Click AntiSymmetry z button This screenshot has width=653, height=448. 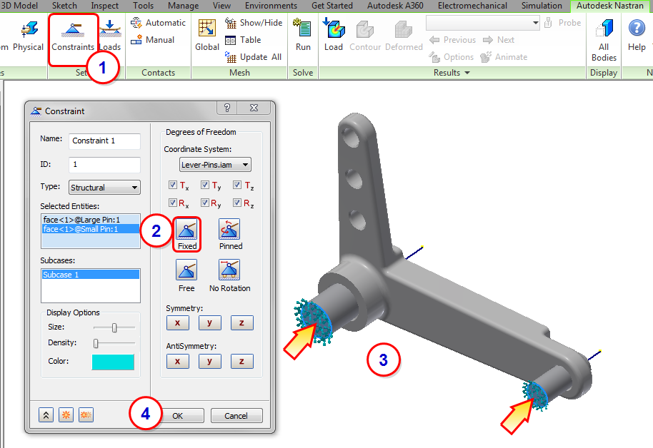click(x=241, y=362)
